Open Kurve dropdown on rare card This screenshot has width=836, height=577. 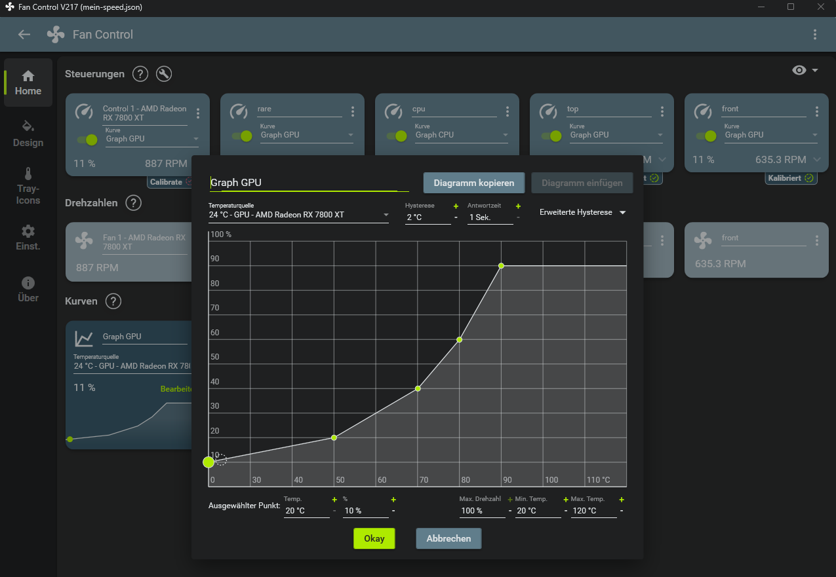307,135
